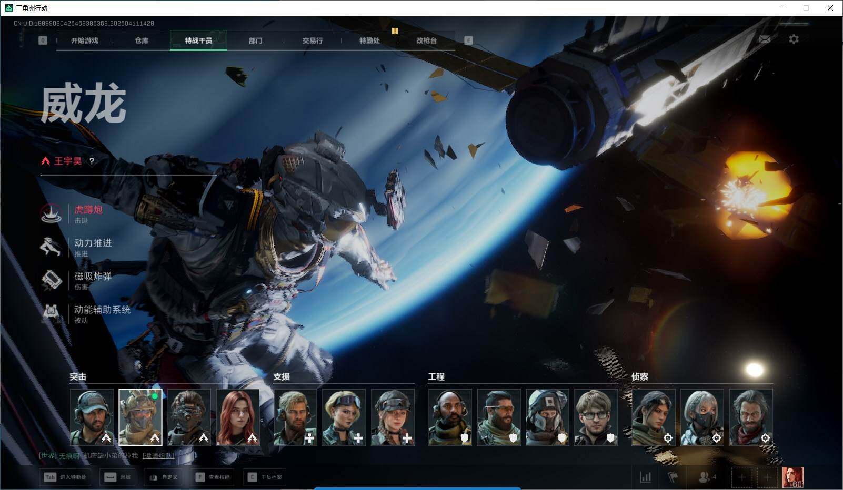The width and height of the screenshot is (843, 490).
Task: Open the 改枪台 tab
Action: click(426, 40)
